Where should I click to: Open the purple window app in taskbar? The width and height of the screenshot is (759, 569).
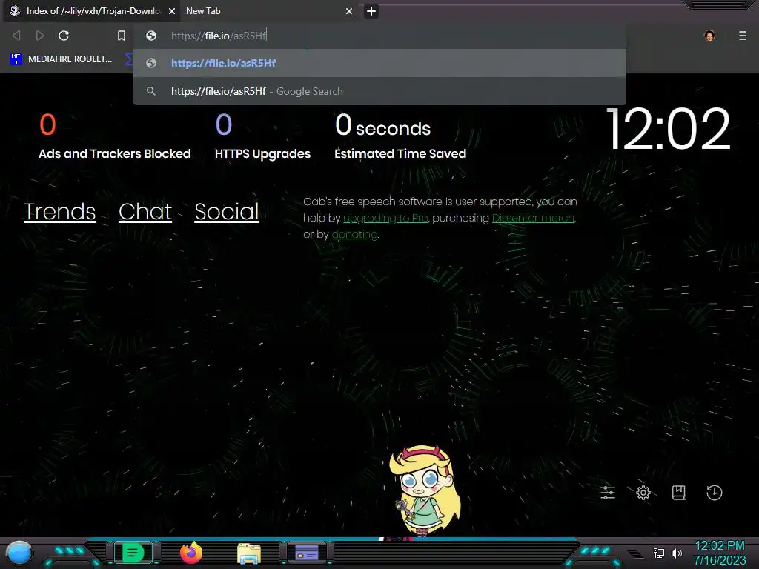[x=307, y=553]
